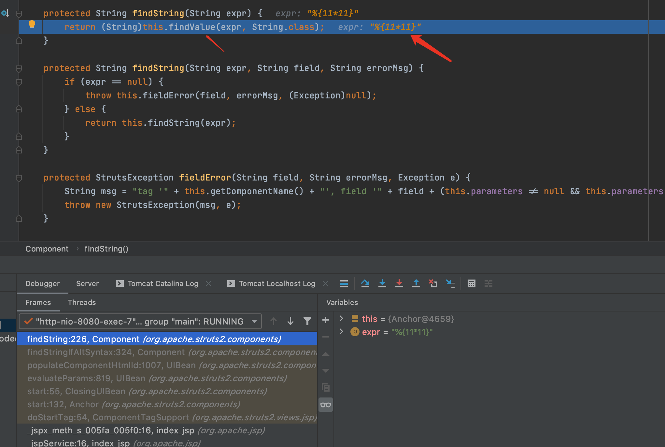This screenshot has height=447, width=665.
Task: Click getComponentName() in msg line
Action: (257, 191)
